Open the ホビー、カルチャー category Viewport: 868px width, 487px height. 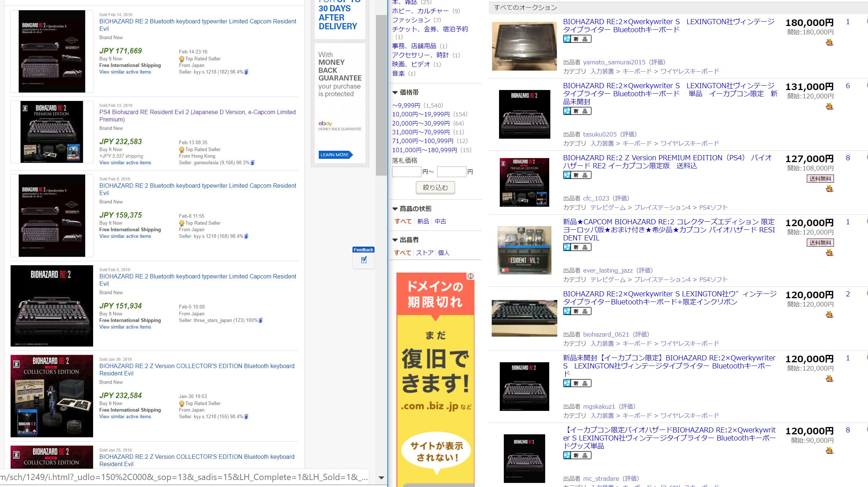pyautogui.click(x=420, y=11)
